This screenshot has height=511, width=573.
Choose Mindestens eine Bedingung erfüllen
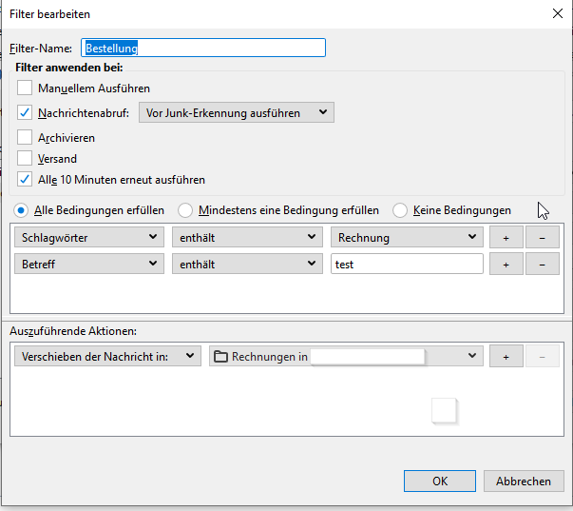coord(185,210)
